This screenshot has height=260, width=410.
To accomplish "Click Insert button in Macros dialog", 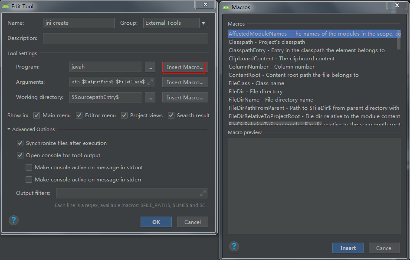I will tap(348, 248).
